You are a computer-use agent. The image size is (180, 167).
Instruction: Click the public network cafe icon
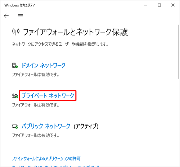[x=15, y=126]
